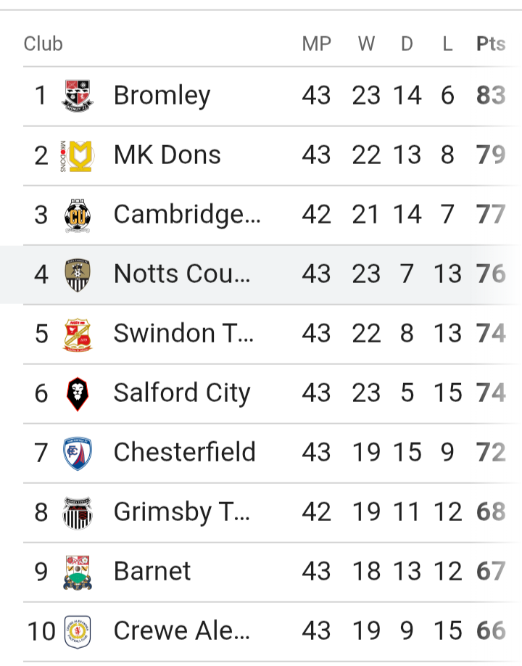Click the Swindon Town club crest

pyautogui.click(x=78, y=333)
